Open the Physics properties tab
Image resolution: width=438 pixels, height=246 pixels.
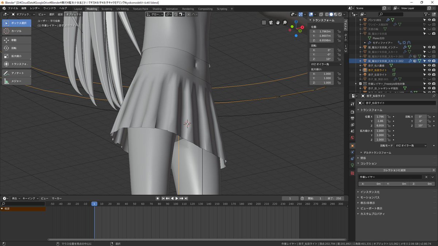[x=352, y=152]
